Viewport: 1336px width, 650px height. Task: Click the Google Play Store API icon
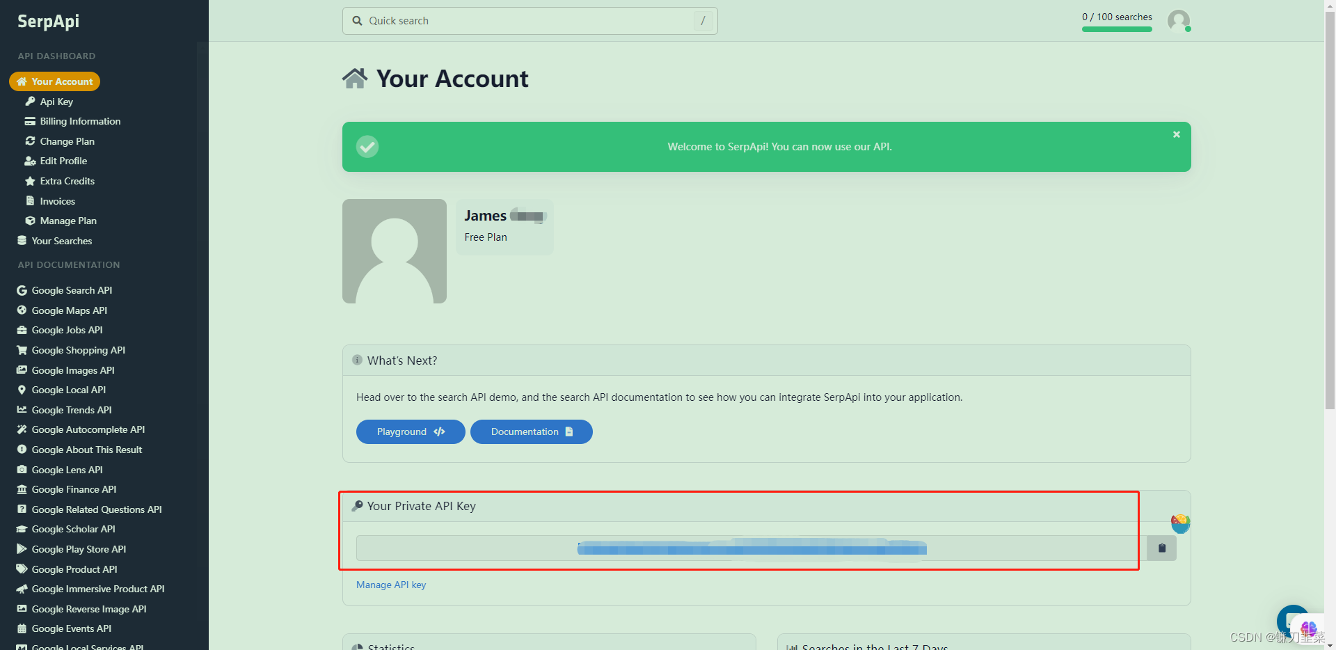[x=22, y=549]
